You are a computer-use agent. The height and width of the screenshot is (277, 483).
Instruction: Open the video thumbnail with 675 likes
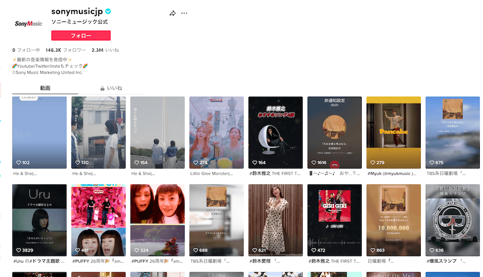pyautogui.click(x=452, y=133)
